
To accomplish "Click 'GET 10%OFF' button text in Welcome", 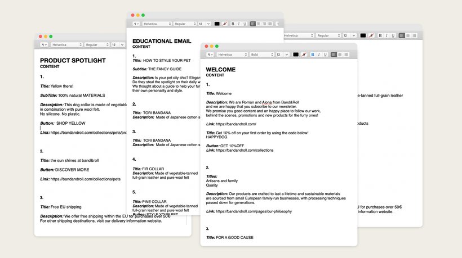I will (232, 146).
